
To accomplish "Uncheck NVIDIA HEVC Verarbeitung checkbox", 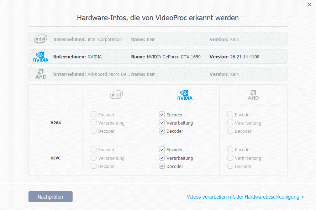I will click(162, 158).
